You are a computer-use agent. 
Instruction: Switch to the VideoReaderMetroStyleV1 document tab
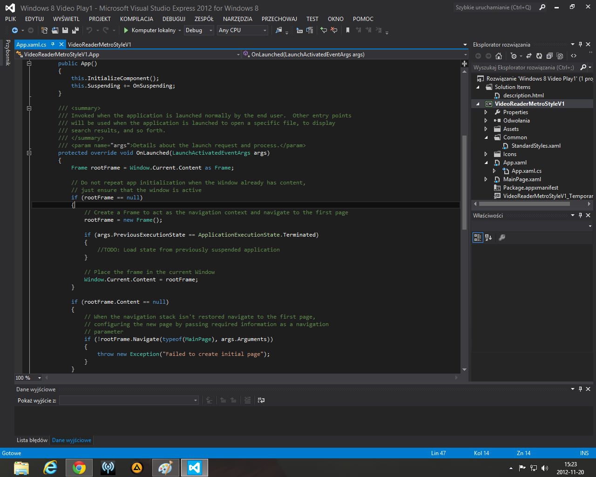pos(99,45)
